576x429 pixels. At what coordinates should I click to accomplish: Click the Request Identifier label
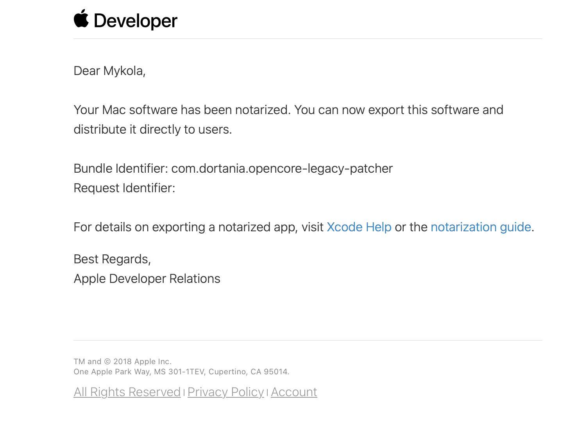[124, 188]
